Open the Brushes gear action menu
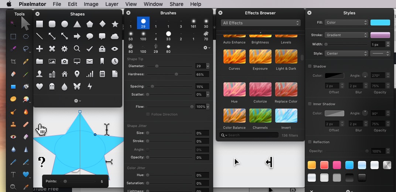 click(206, 47)
